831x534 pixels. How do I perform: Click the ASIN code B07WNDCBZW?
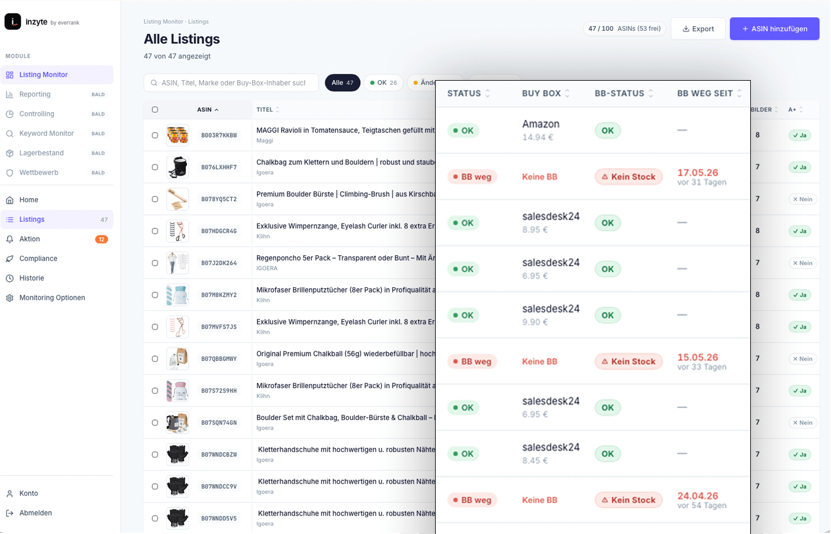pyautogui.click(x=219, y=455)
